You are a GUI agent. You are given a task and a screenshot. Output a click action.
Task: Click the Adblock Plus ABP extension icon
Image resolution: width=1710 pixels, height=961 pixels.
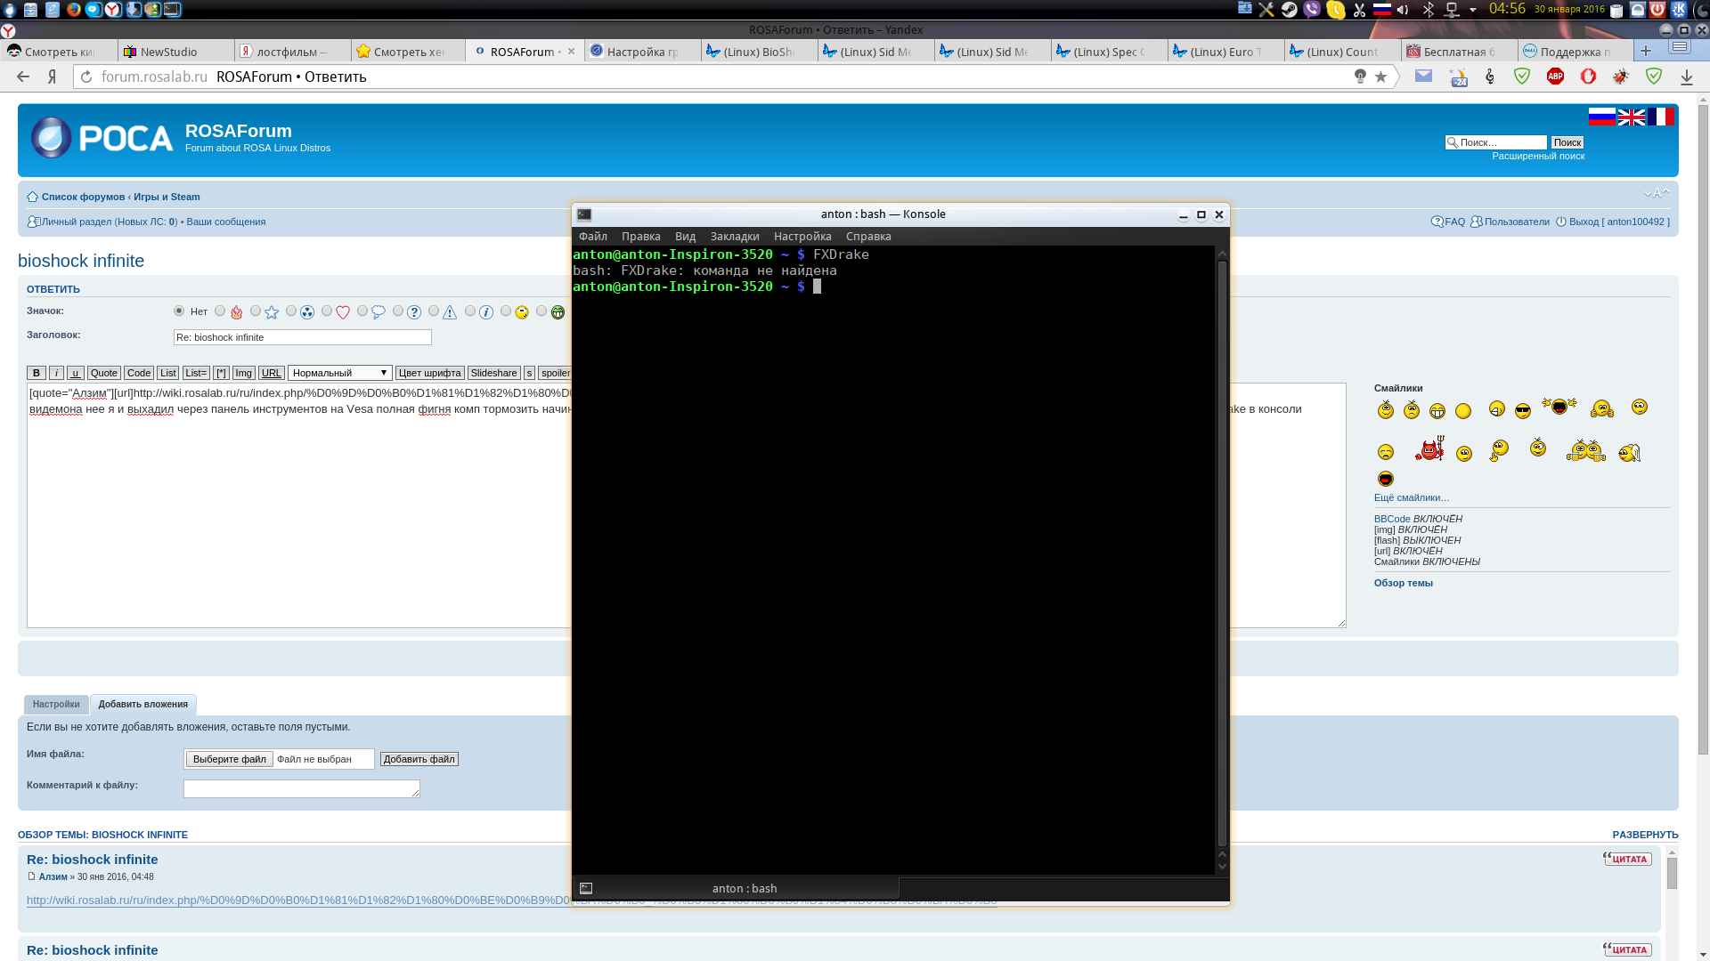click(1555, 77)
